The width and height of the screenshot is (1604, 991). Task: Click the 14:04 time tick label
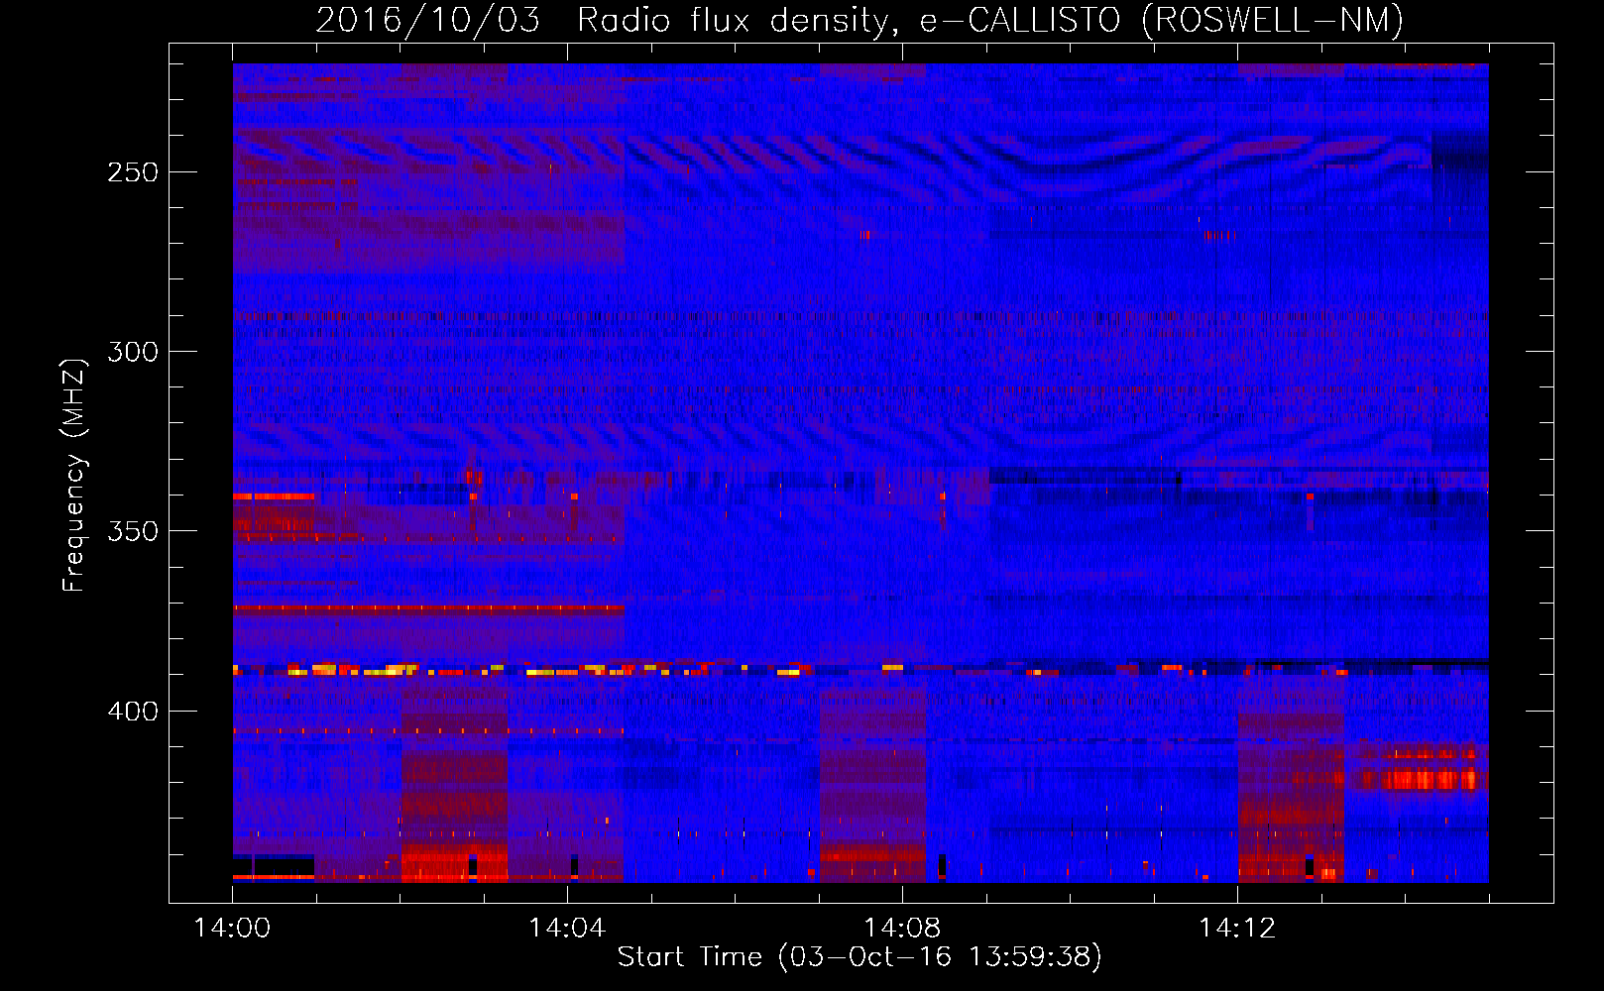(567, 929)
